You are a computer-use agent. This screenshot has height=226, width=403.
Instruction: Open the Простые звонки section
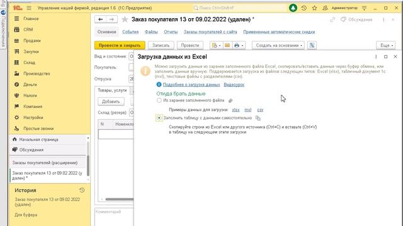click(38, 129)
